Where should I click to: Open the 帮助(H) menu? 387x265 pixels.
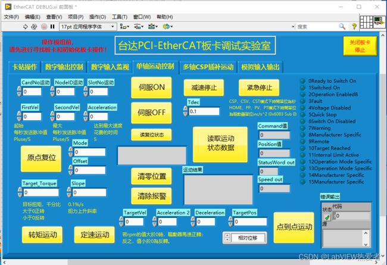click(x=164, y=17)
